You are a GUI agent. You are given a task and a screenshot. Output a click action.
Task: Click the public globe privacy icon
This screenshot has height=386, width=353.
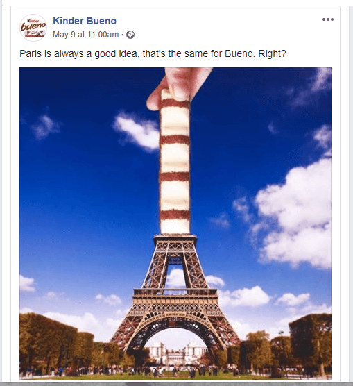pyautogui.click(x=130, y=35)
